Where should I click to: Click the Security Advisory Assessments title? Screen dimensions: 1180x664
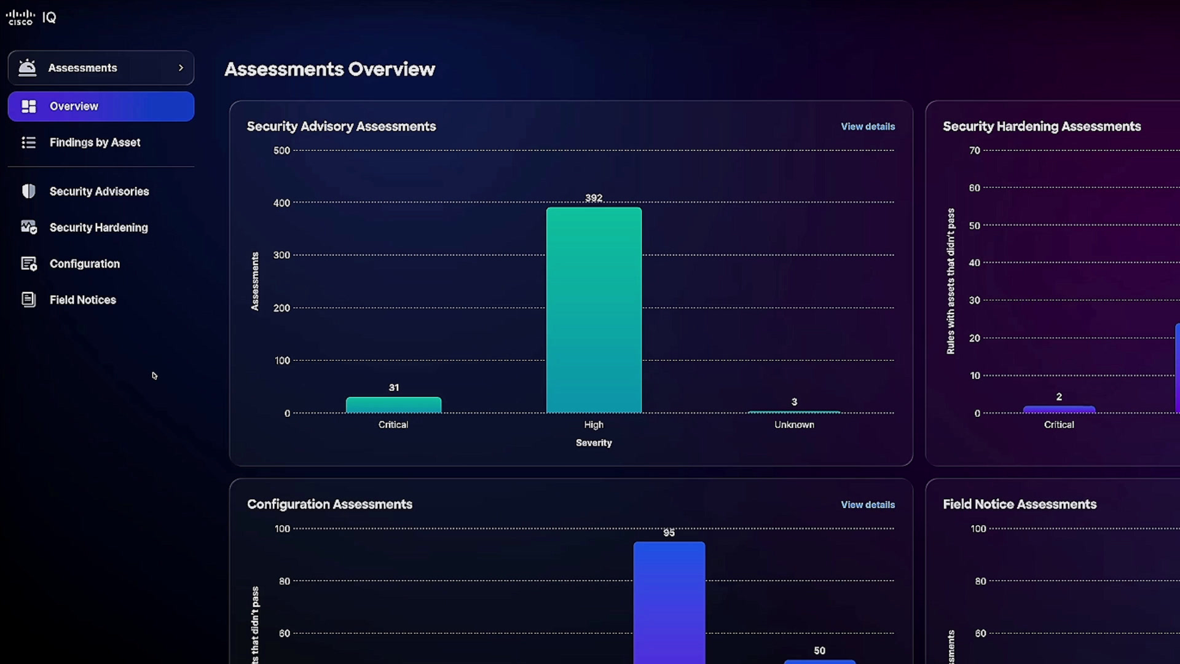(341, 127)
